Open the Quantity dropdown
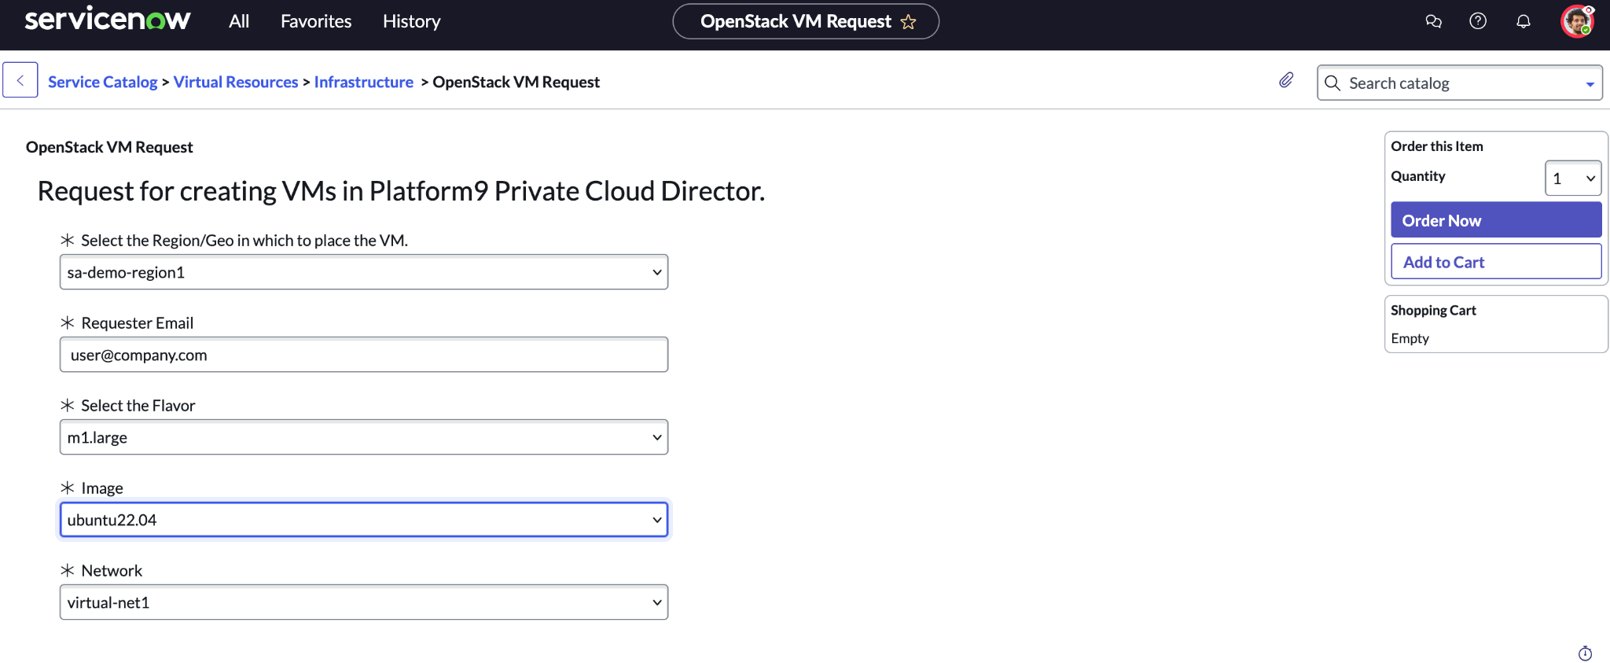This screenshot has width=1610, height=663. [1573, 179]
